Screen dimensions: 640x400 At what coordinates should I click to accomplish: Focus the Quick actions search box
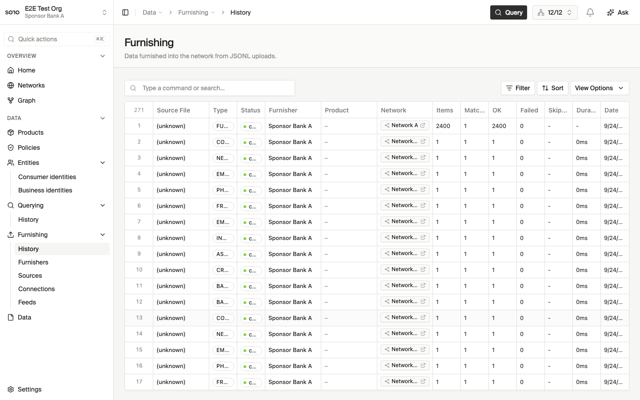[56, 39]
